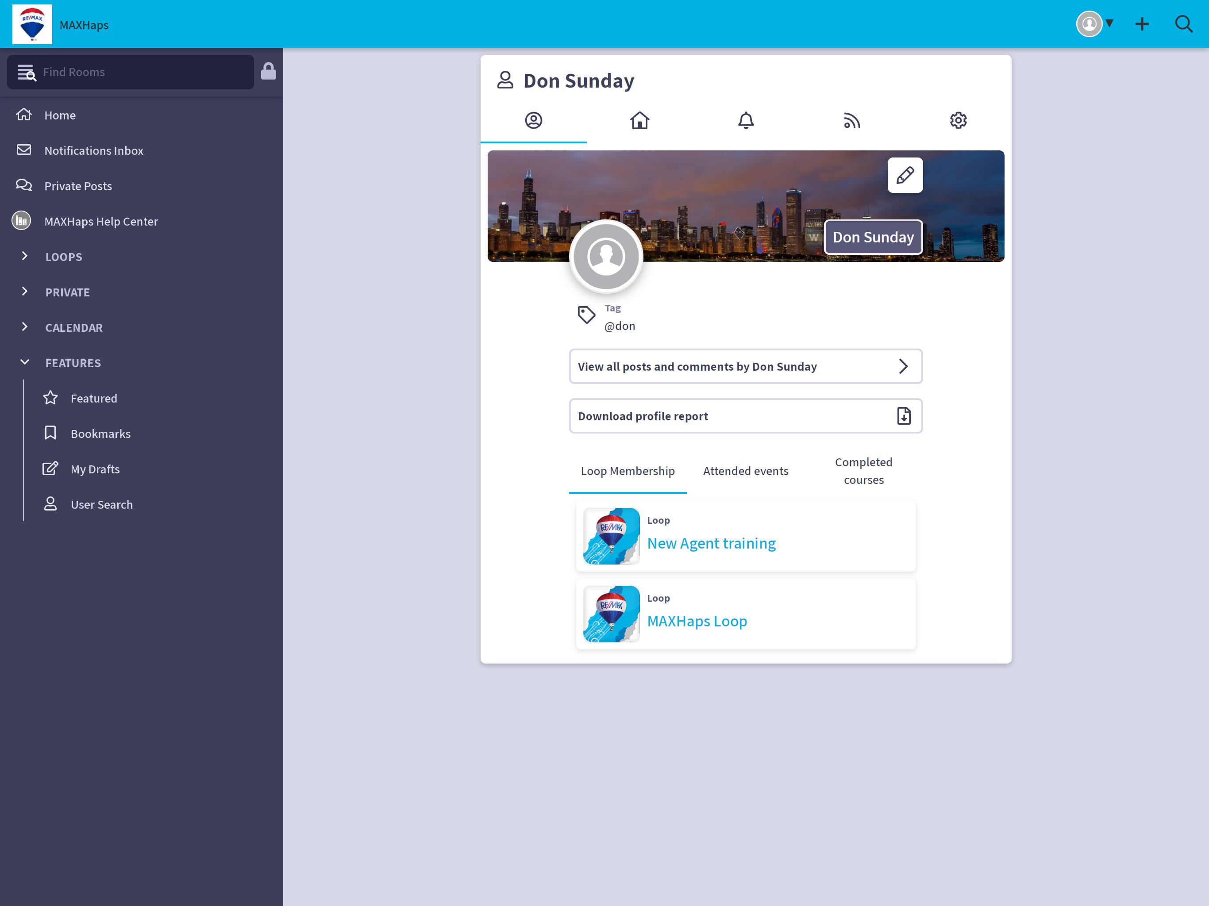Viewport: 1209px width, 906px height.
Task: Click the room list search icon
Action: pos(26,72)
